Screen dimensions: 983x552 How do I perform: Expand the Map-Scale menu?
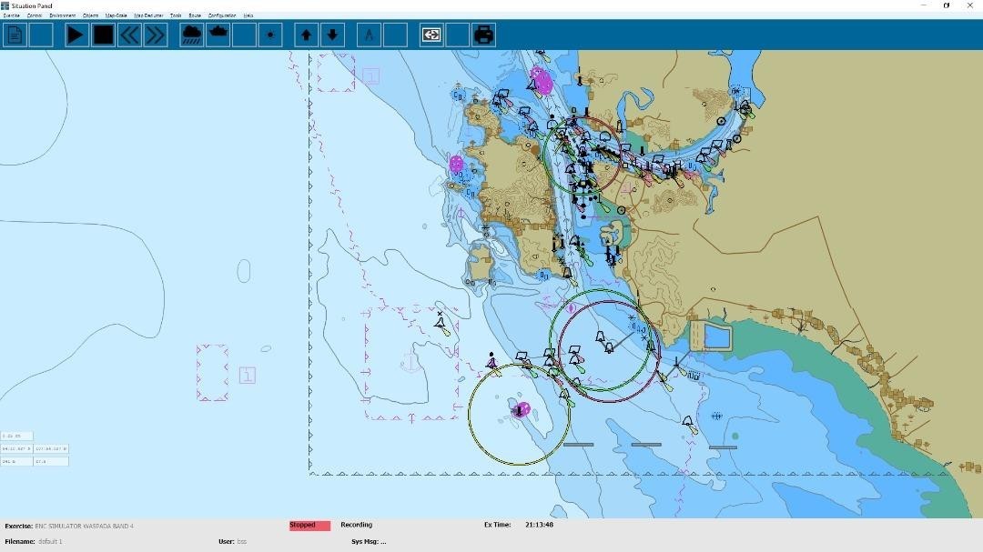(x=116, y=15)
